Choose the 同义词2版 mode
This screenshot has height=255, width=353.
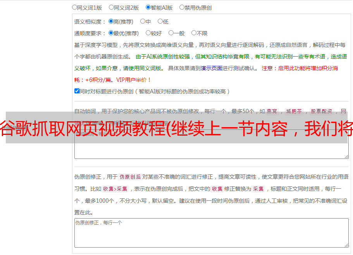point(111,7)
